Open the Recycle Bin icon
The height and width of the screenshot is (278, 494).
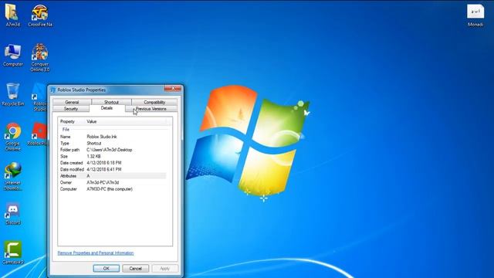coord(12,94)
